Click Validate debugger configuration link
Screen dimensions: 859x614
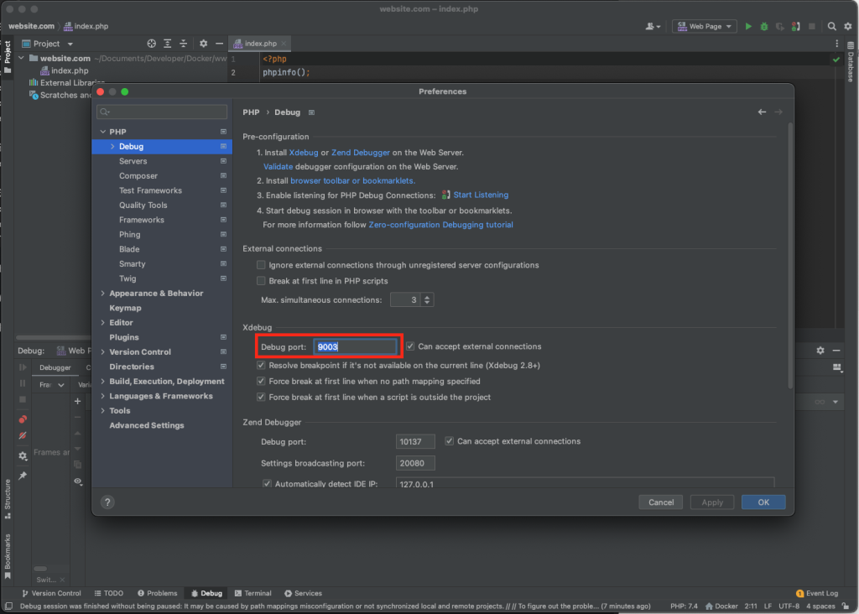[x=278, y=167]
